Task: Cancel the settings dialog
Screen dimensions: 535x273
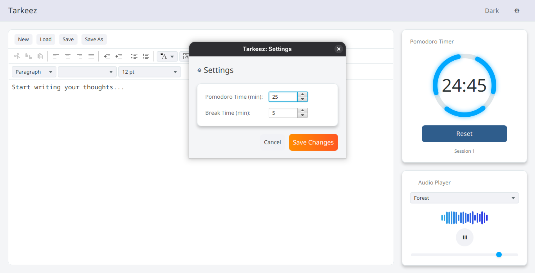Action: click(x=272, y=142)
